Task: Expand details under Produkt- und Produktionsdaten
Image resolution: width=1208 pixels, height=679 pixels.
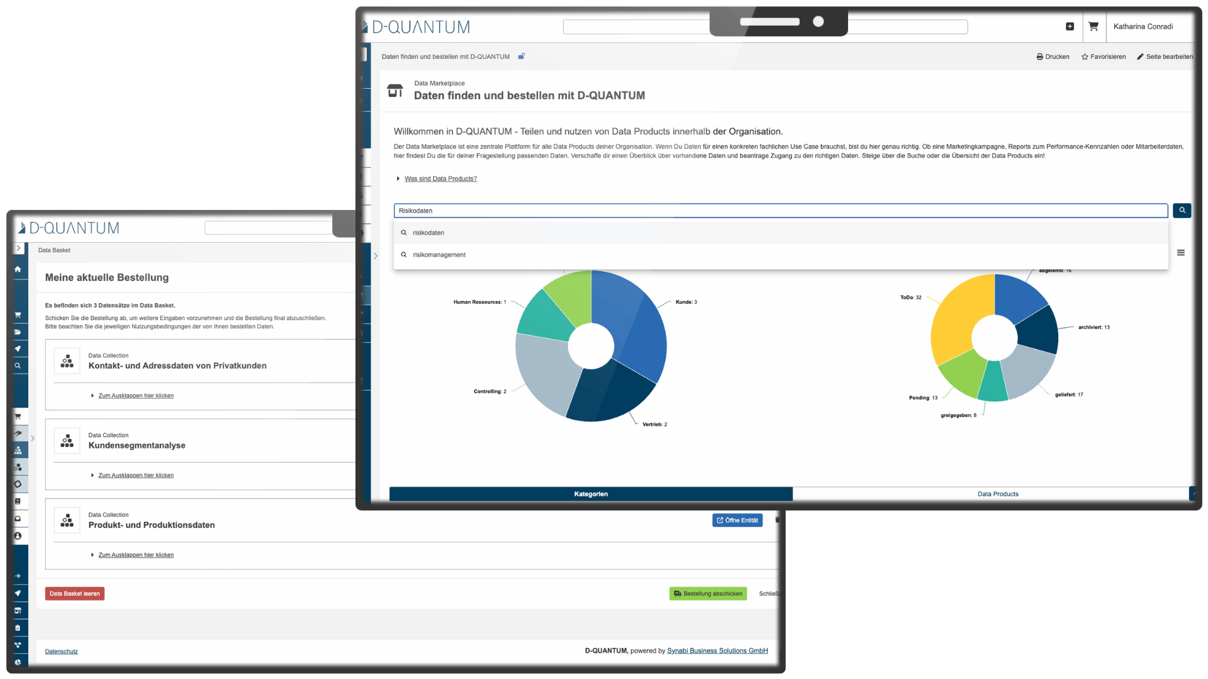Action: click(x=135, y=555)
